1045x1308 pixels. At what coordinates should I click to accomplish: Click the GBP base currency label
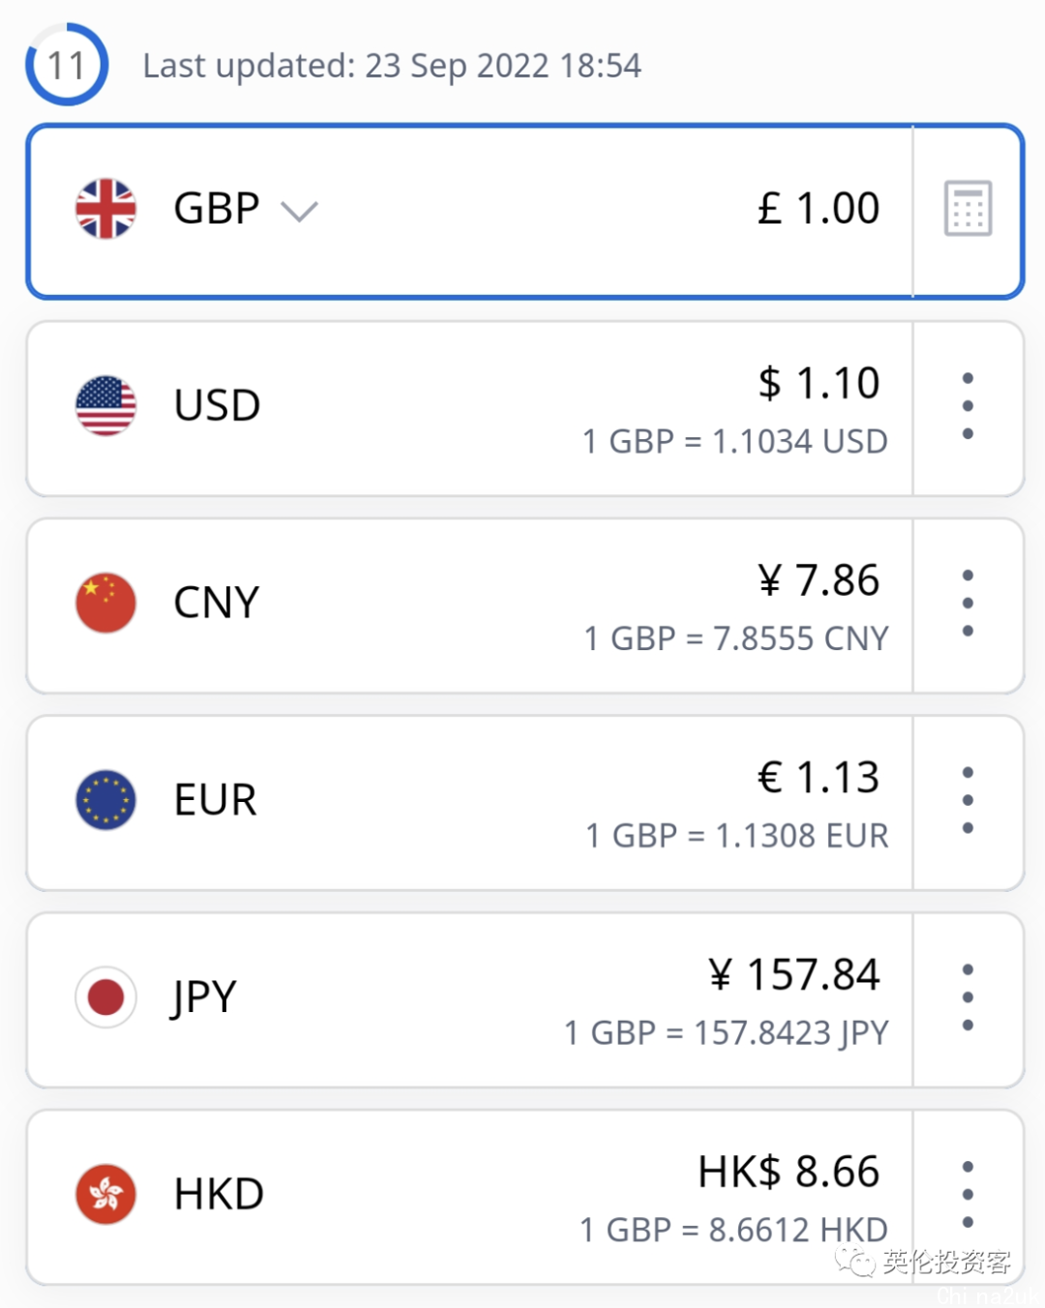pyautogui.click(x=217, y=209)
